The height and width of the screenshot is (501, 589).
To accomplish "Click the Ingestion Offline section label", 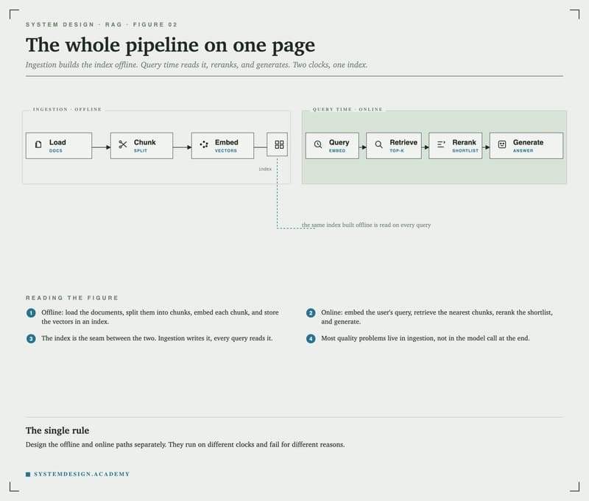I will coord(67,109).
